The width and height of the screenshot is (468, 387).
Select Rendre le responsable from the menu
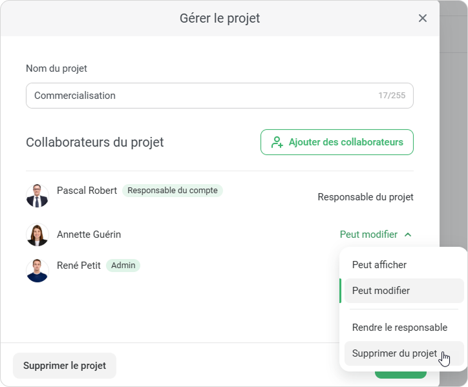399,328
